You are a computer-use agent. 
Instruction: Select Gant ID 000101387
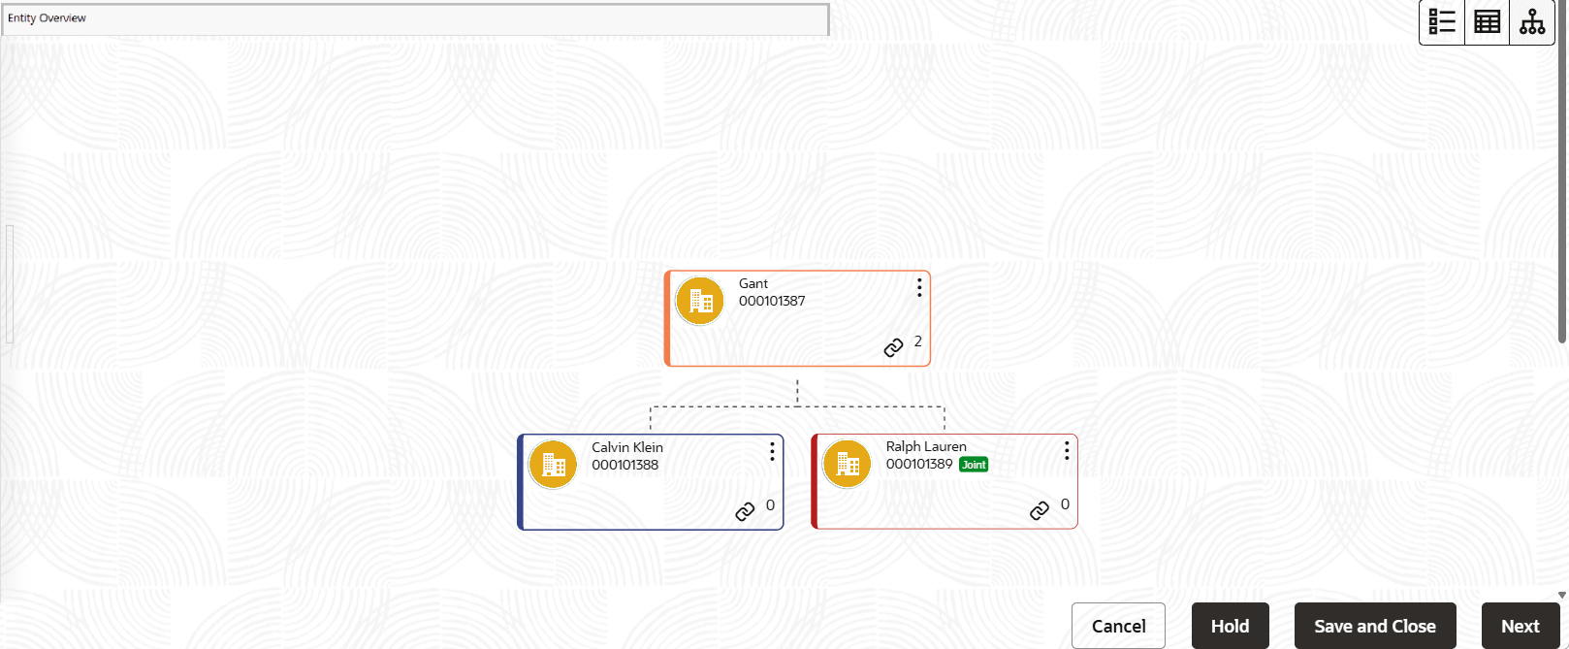pos(772,301)
